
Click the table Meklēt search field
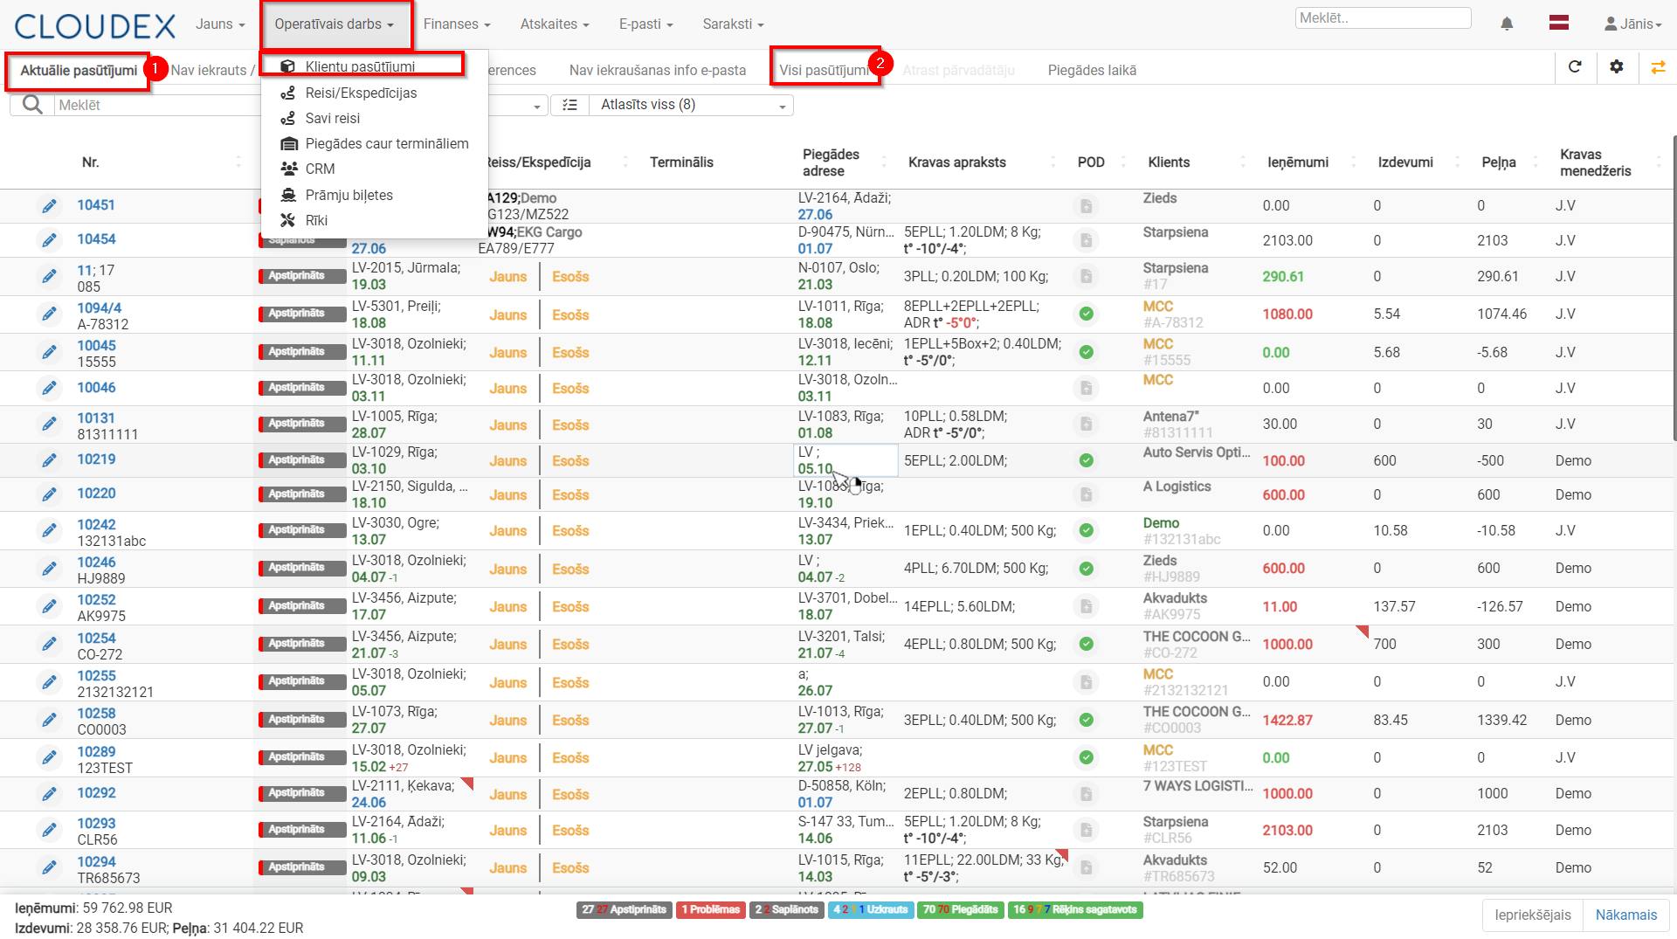click(157, 105)
